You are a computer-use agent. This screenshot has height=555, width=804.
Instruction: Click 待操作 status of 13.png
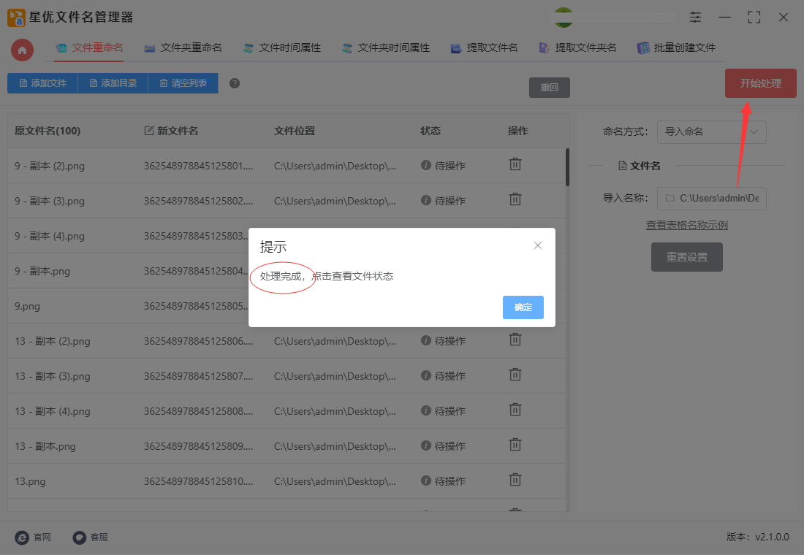450,481
